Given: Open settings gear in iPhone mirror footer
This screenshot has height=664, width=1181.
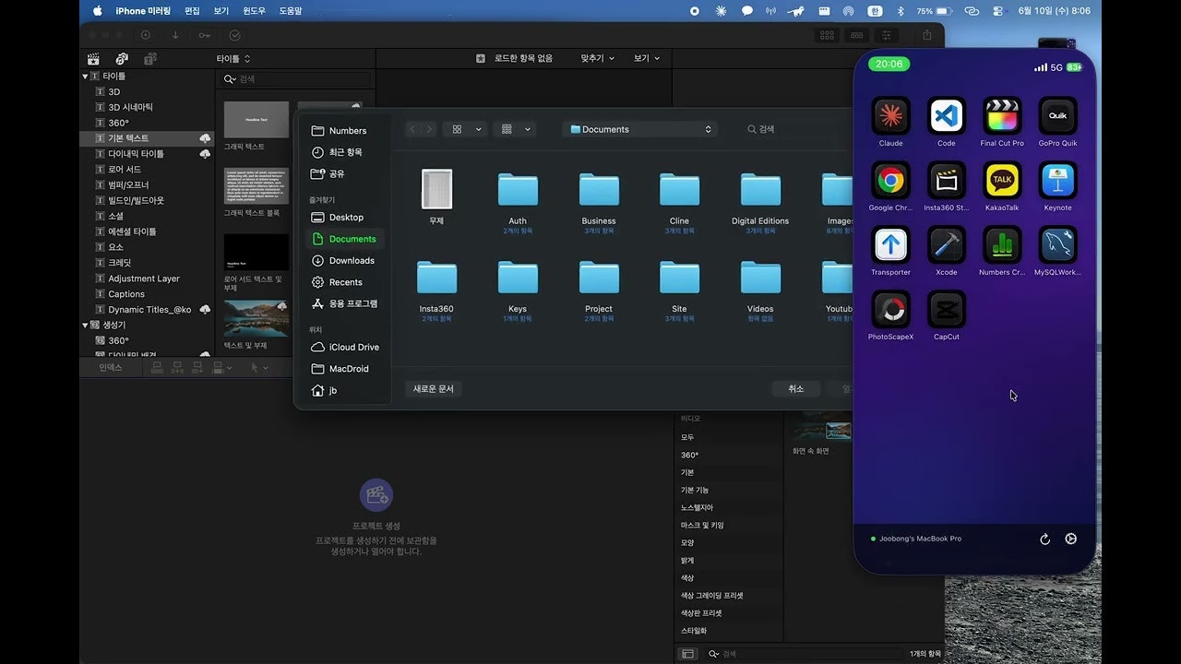Looking at the screenshot, I should tap(1071, 539).
